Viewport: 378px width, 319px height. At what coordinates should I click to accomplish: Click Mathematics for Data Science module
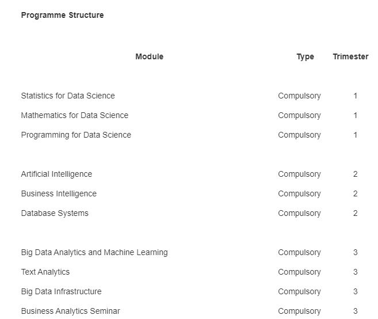(x=75, y=115)
